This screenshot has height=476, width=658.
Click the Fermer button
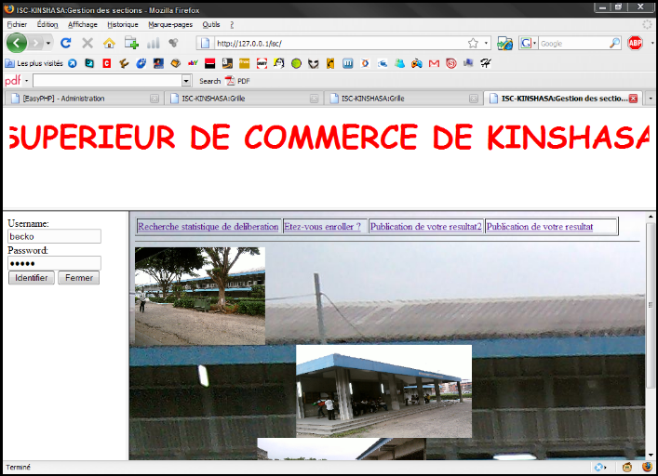(x=79, y=278)
